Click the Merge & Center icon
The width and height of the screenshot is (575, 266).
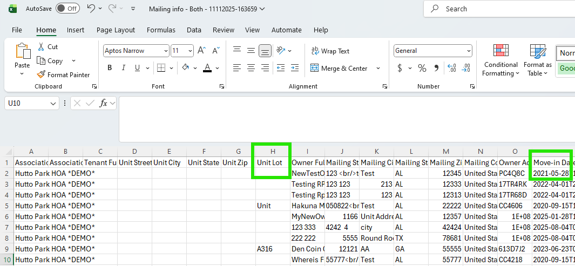point(314,69)
